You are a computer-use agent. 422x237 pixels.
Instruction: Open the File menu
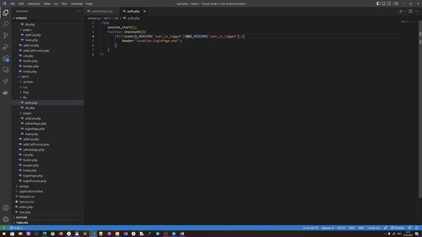pos(13,4)
